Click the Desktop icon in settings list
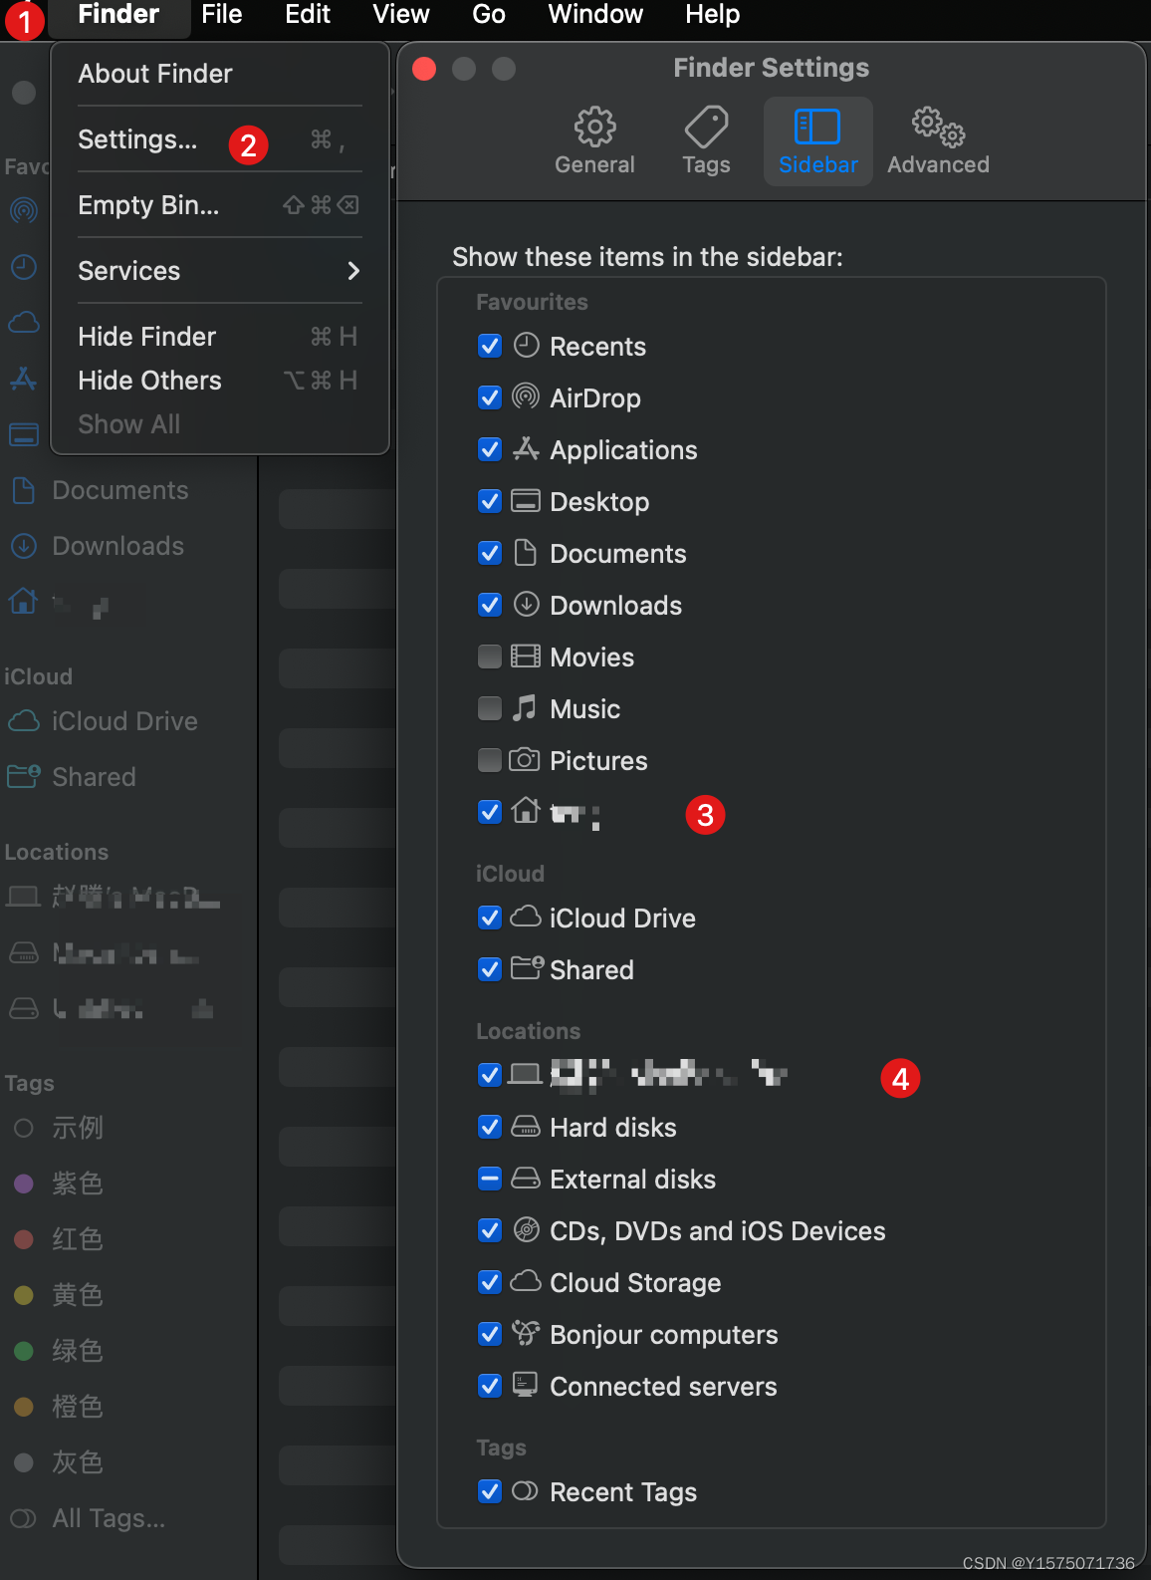Image resolution: width=1151 pixels, height=1580 pixels. pos(526,500)
